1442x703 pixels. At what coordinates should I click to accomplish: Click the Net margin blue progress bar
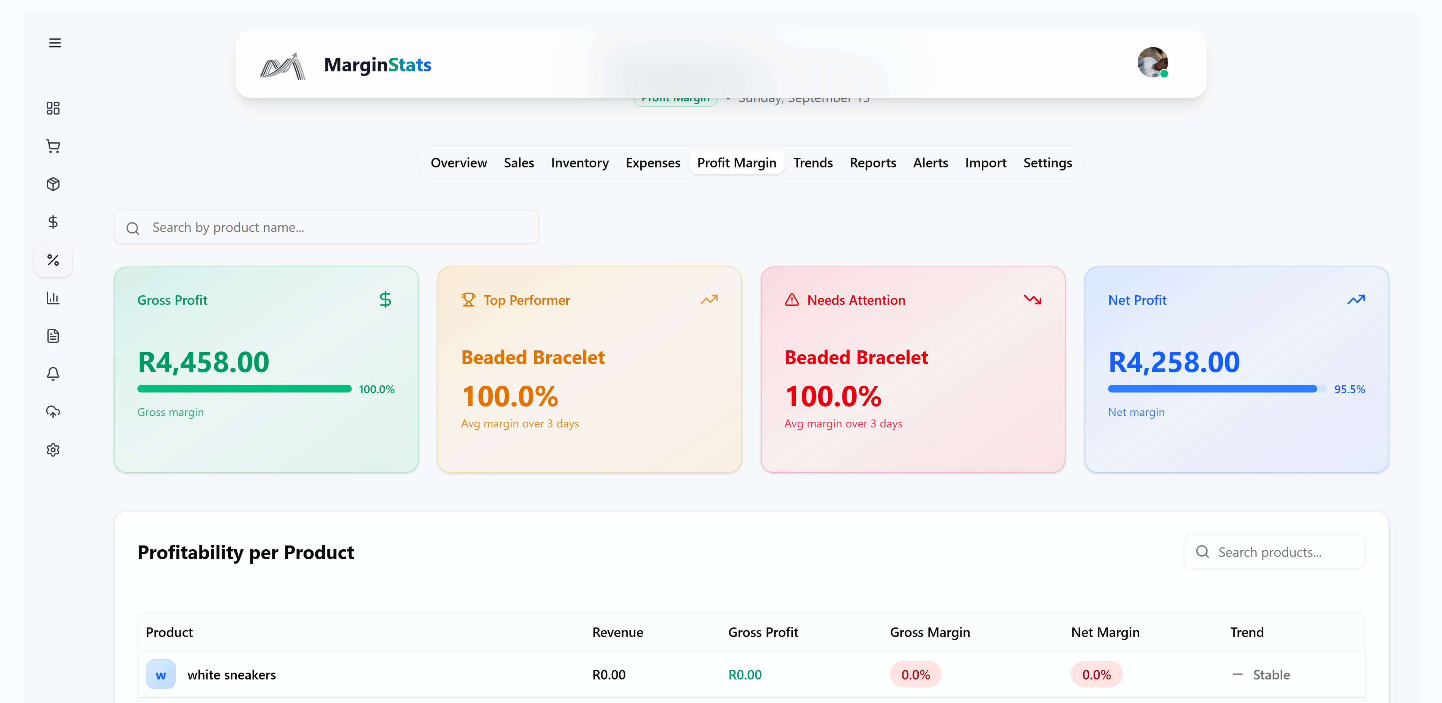[1217, 389]
